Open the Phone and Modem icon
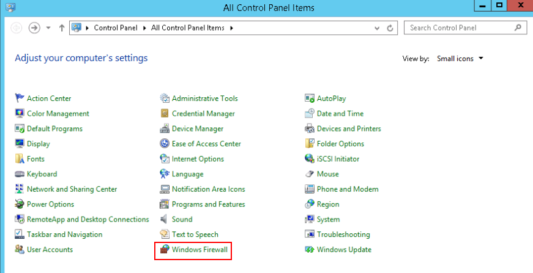533x273 pixels. [x=310, y=189]
